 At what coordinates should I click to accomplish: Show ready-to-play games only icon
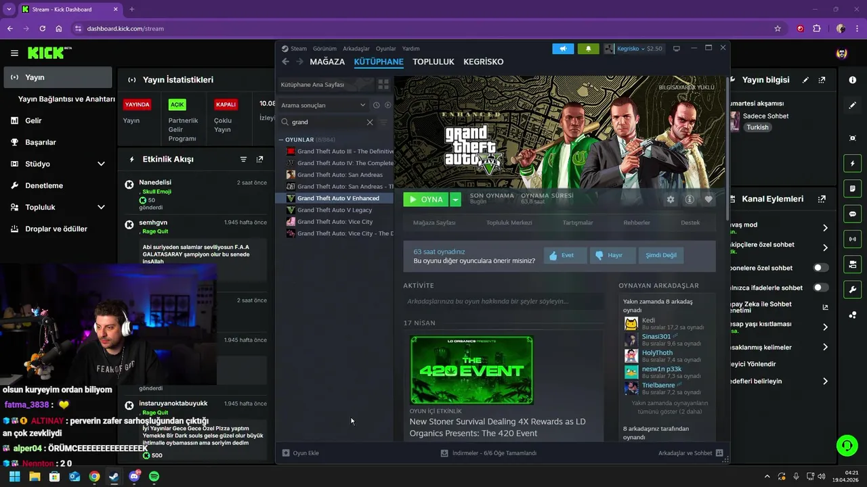point(387,105)
